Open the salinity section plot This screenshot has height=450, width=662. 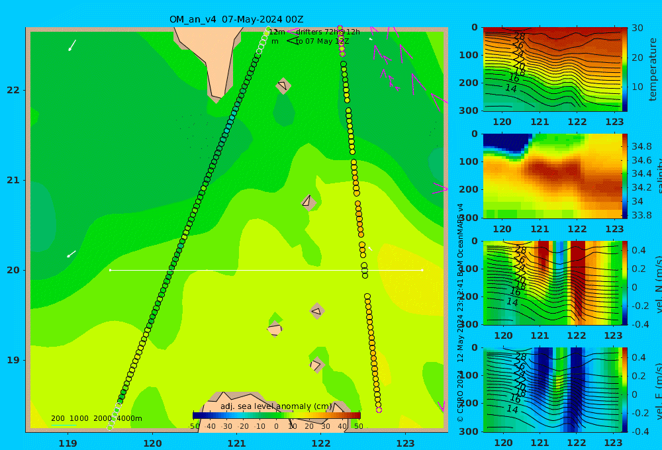pos(552,176)
